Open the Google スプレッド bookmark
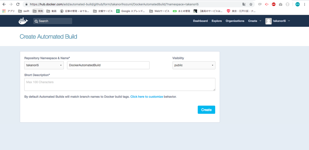Viewport: 309px width, 150px height. 131,11
